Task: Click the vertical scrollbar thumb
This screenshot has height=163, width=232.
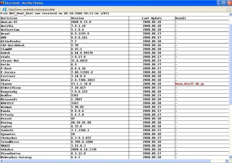Action: click(x=231, y=64)
